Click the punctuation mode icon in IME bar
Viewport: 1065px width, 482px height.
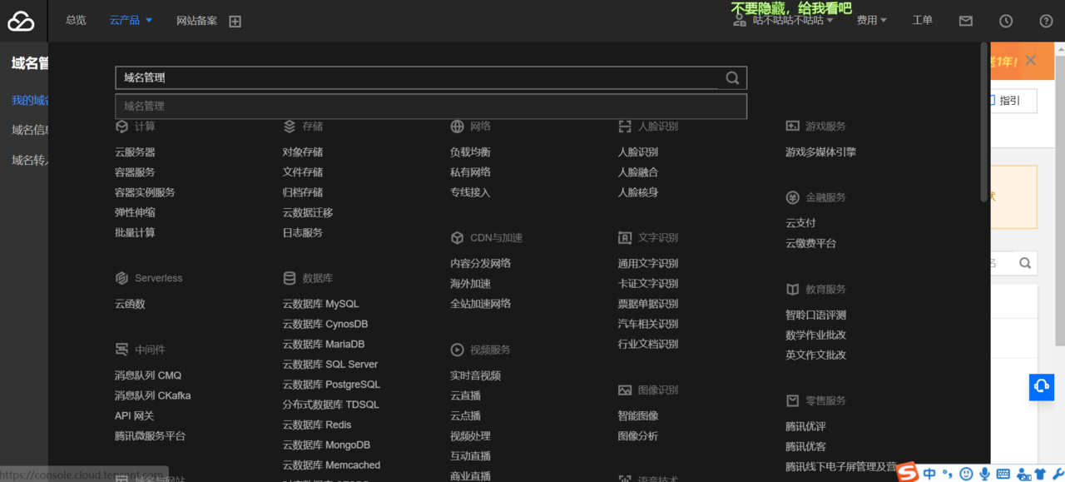(x=948, y=474)
